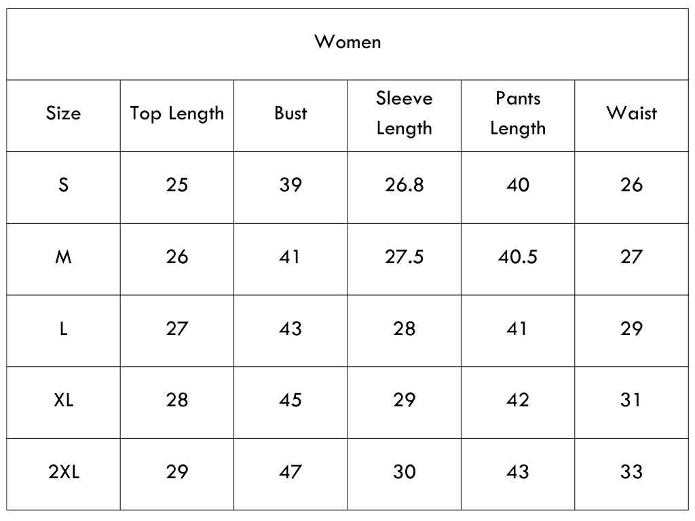Image resolution: width=695 pixels, height=521 pixels.
Task: Select the S size row label
Action: click(x=63, y=185)
